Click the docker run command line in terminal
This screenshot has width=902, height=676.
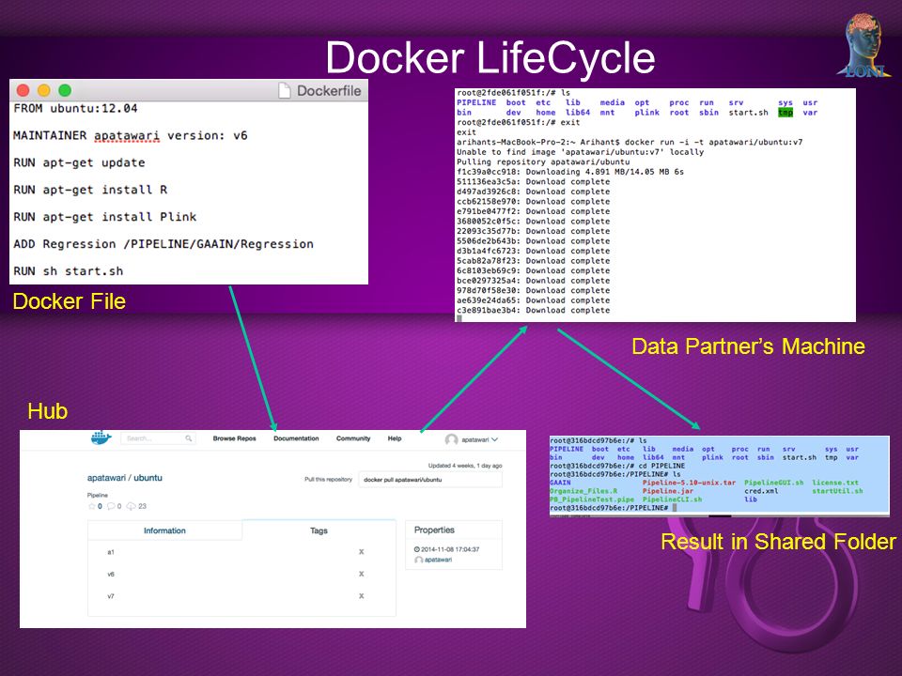coord(630,142)
